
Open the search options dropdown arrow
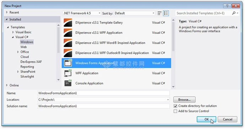[x=238, y=13]
